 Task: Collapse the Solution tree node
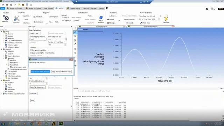click(x=1, y=49)
